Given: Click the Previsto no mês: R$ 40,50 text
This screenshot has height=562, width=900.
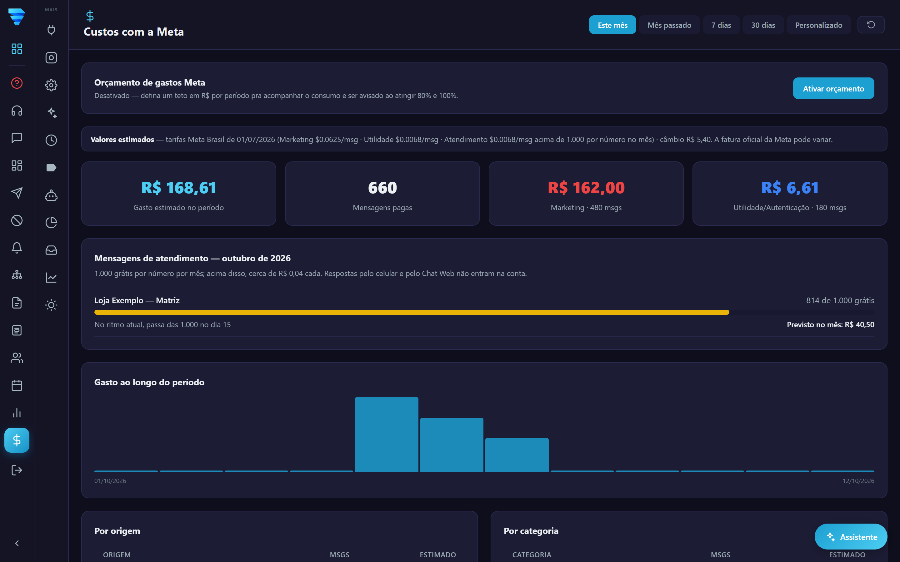Looking at the screenshot, I should tap(830, 324).
